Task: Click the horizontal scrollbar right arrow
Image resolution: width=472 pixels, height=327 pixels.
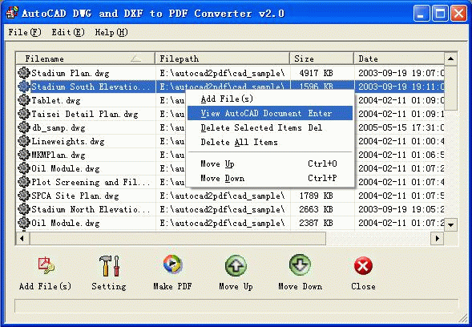Action: click(438, 239)
